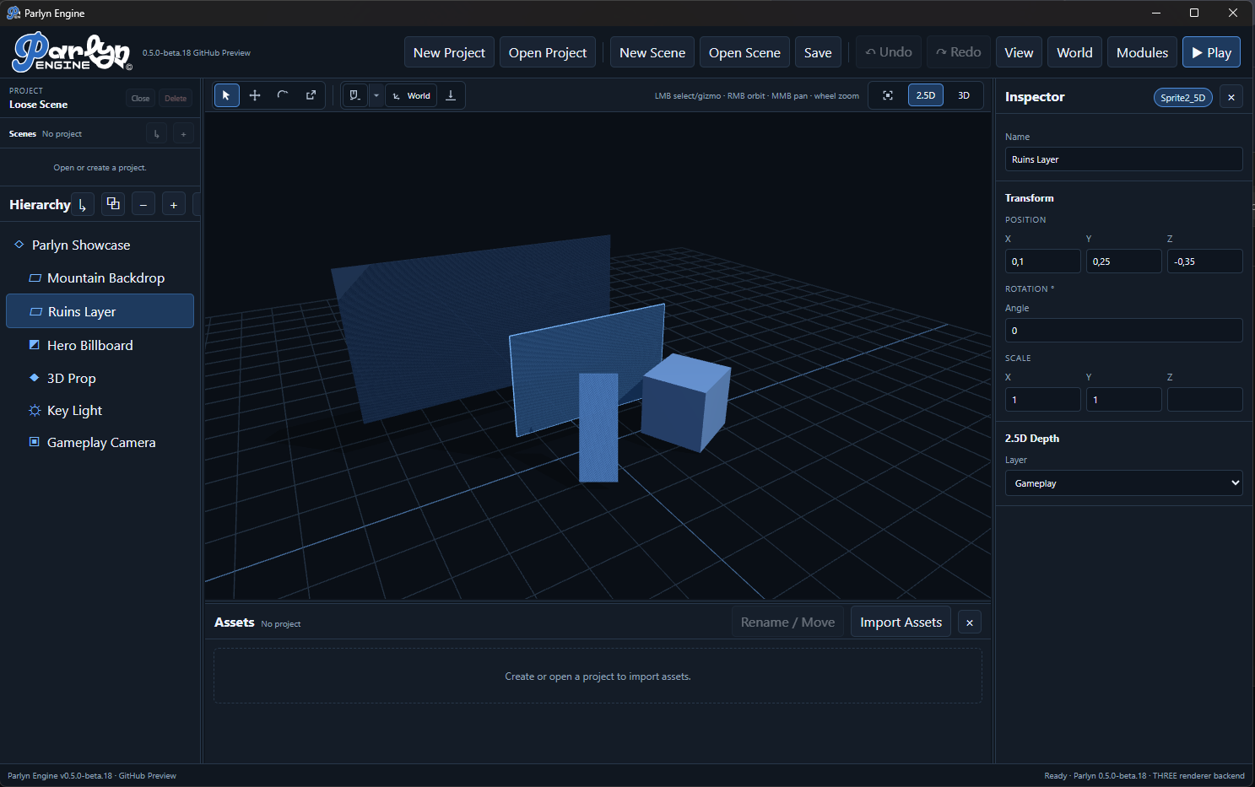The width and height of the screenshot is (1255, 787).
Task: Click the Undo button
Action: [889, 52]
